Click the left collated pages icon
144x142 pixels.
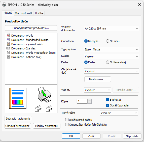pos(39,108)
